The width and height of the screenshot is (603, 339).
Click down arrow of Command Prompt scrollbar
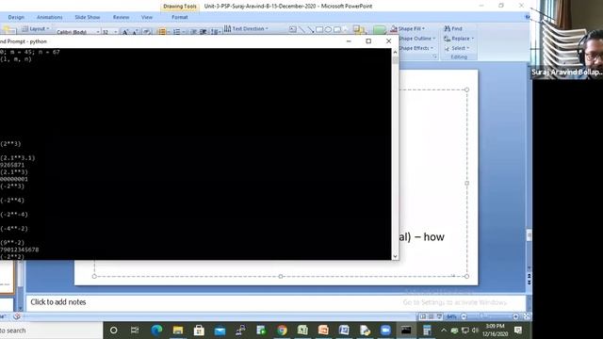(395, 256)
